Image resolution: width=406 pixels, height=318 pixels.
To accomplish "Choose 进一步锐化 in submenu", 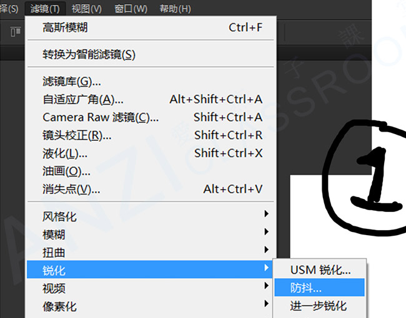I will pyautogui.click(x=320, y=306).
